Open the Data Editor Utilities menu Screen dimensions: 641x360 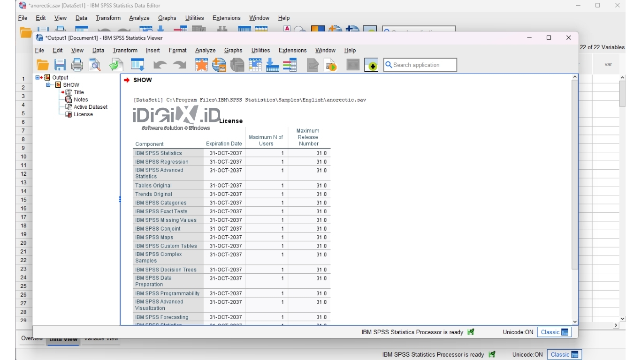(x=194, y=18)
